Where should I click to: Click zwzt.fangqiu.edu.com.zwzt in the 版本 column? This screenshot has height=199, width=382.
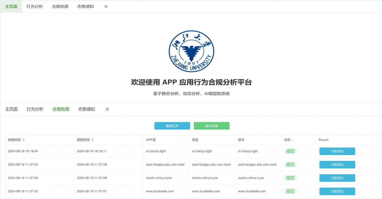coord(257,165)
